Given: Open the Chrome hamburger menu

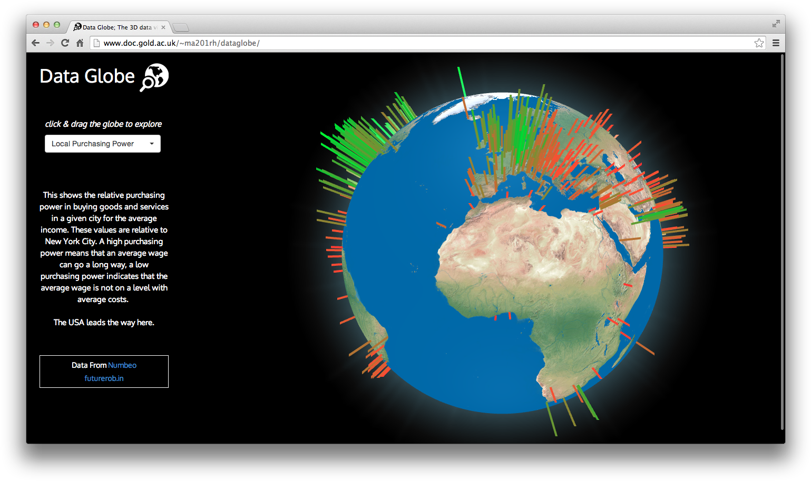Looking at the screenshot, I should coord(776,43).
